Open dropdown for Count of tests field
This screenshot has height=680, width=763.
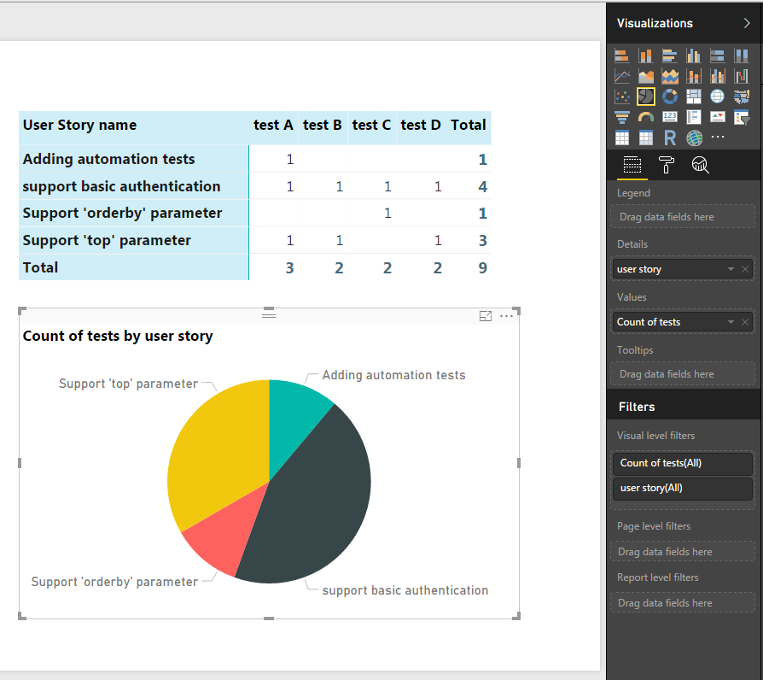(731, 322)
